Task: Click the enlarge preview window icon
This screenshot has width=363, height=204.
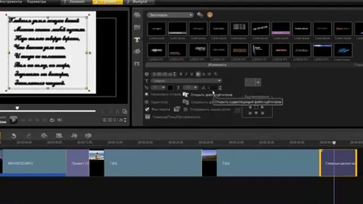Action: coord(125,112)
